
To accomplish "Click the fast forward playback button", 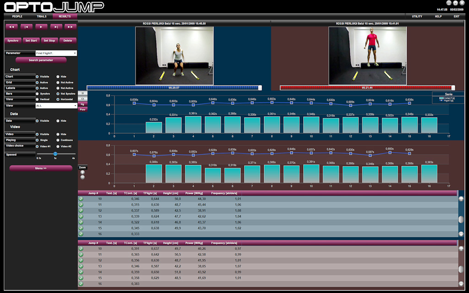I will (70, 27).
